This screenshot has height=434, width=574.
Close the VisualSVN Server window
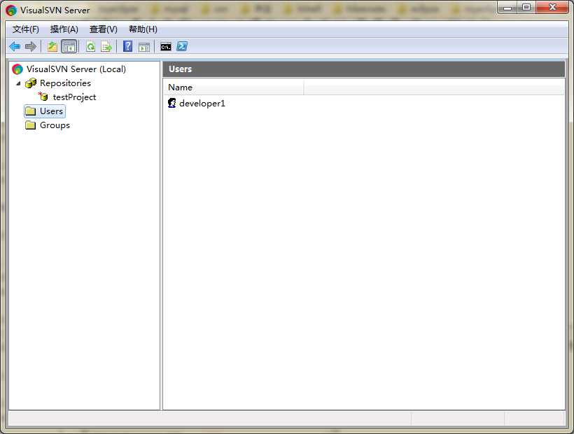(553, 7)
